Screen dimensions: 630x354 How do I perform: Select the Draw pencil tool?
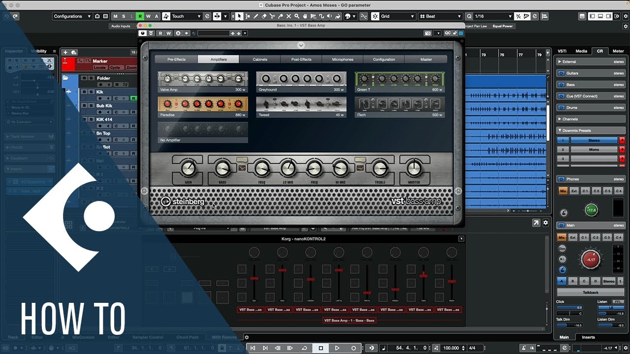(255, 16)
